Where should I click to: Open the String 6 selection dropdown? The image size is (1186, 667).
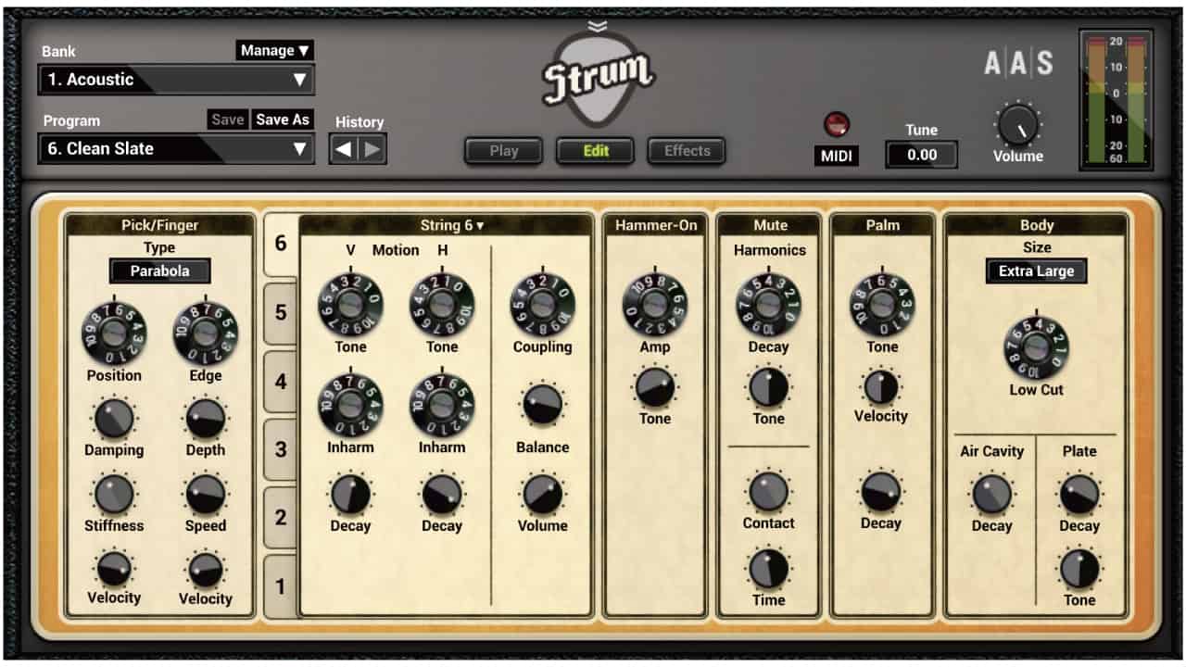tap(450, 225)
